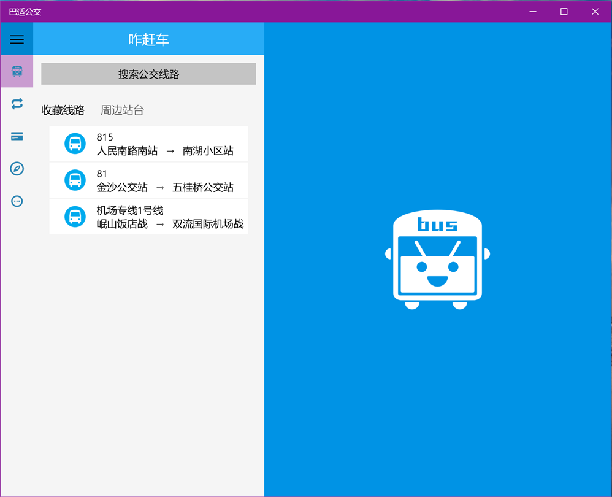Screen dimensions: 612x497
Task: Open the card icon in sidebar
Action: click(17, 136)
